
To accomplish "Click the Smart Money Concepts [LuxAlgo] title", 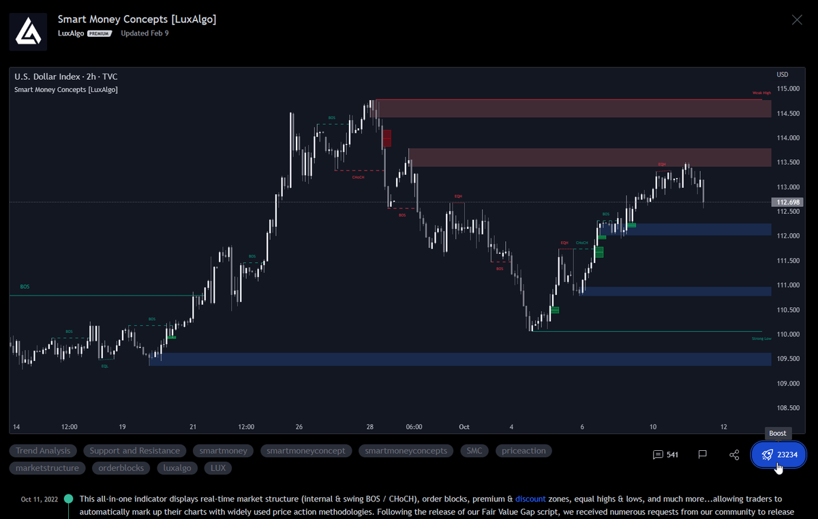I will tap(137, 19).
